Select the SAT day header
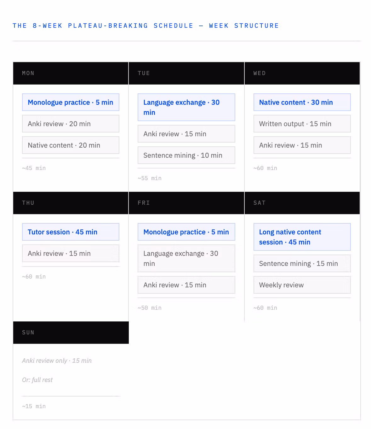The width and height of the screenshot is (371, 429). [x=302, y=203]
